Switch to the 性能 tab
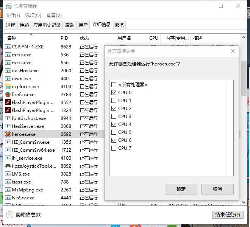Image resolution: width=250 pixels, height=227 pixels. click(x=24, y=25)
